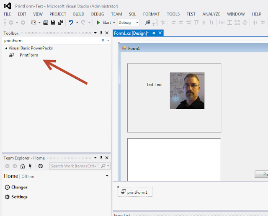Start debugging with the green play button
Screen dimensions: 268x216
pos(98,23)
